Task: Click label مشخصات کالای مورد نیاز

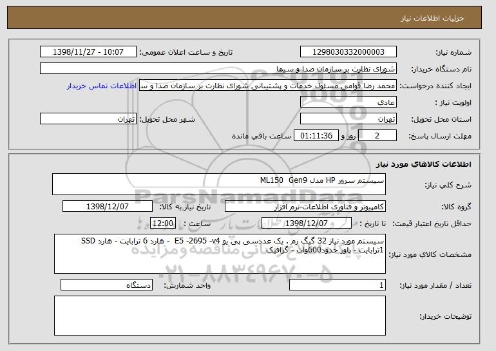Action: 430,254
